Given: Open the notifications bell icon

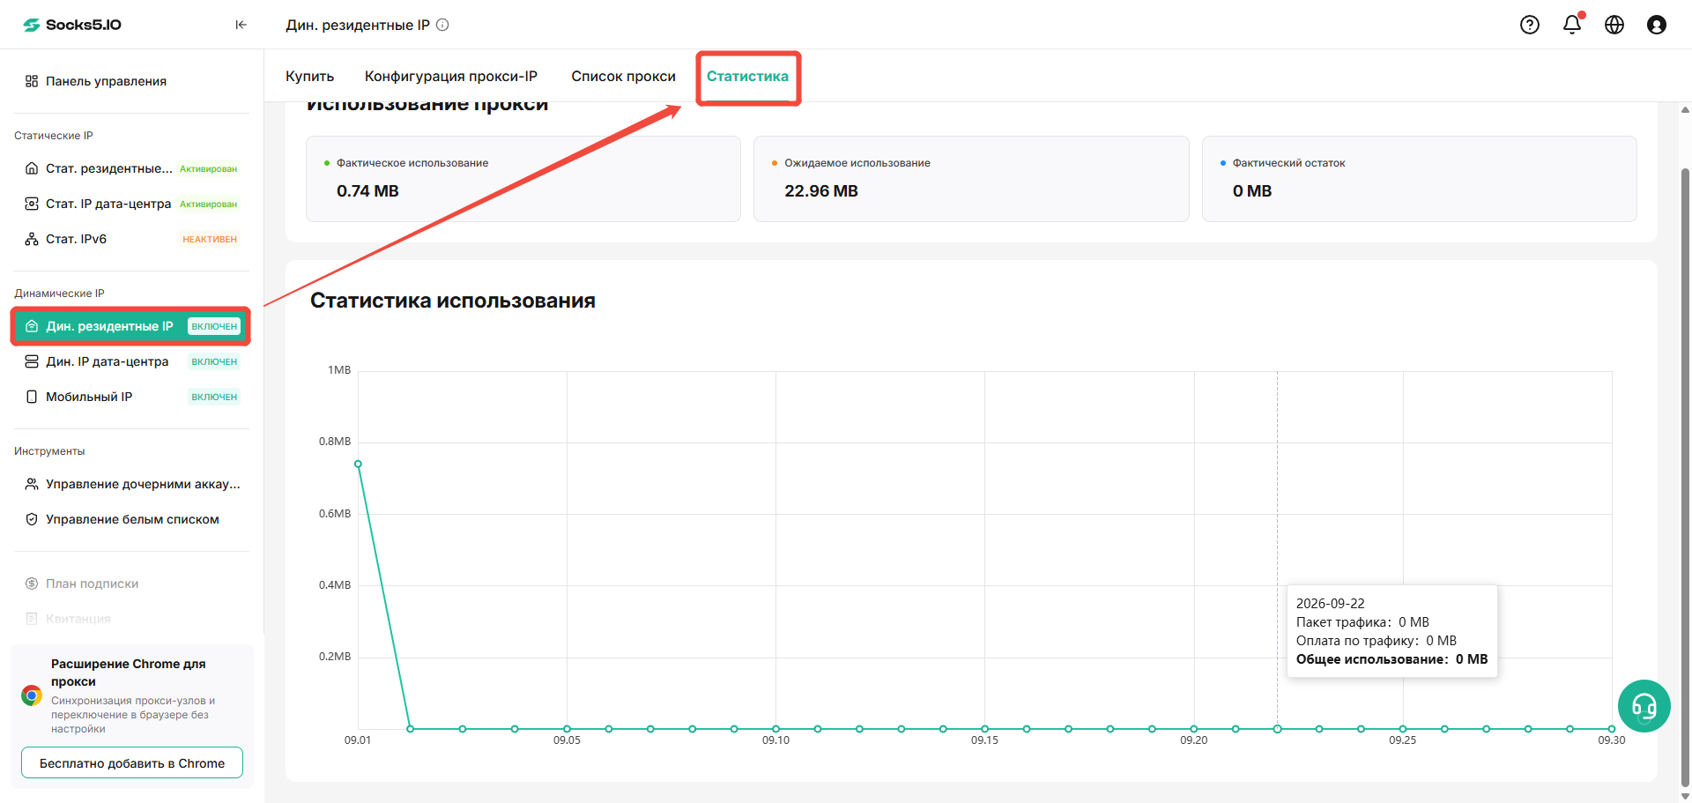Looking at the screenshot, I should click(x=1572, y=25).
